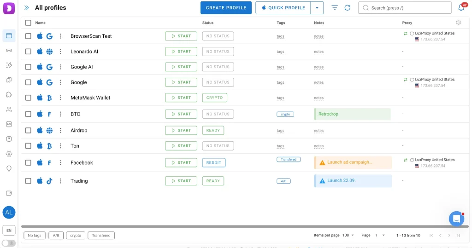Open the proxies link icon in sidebar
472x248 pixels.
pos(9,51)
